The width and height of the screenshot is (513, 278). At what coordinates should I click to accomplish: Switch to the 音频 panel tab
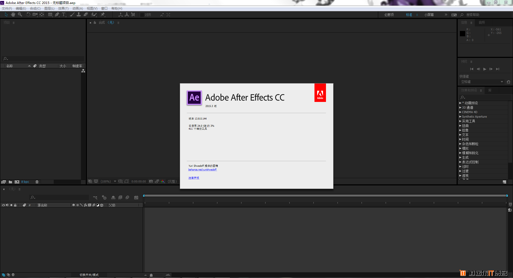tap(482, 23)
